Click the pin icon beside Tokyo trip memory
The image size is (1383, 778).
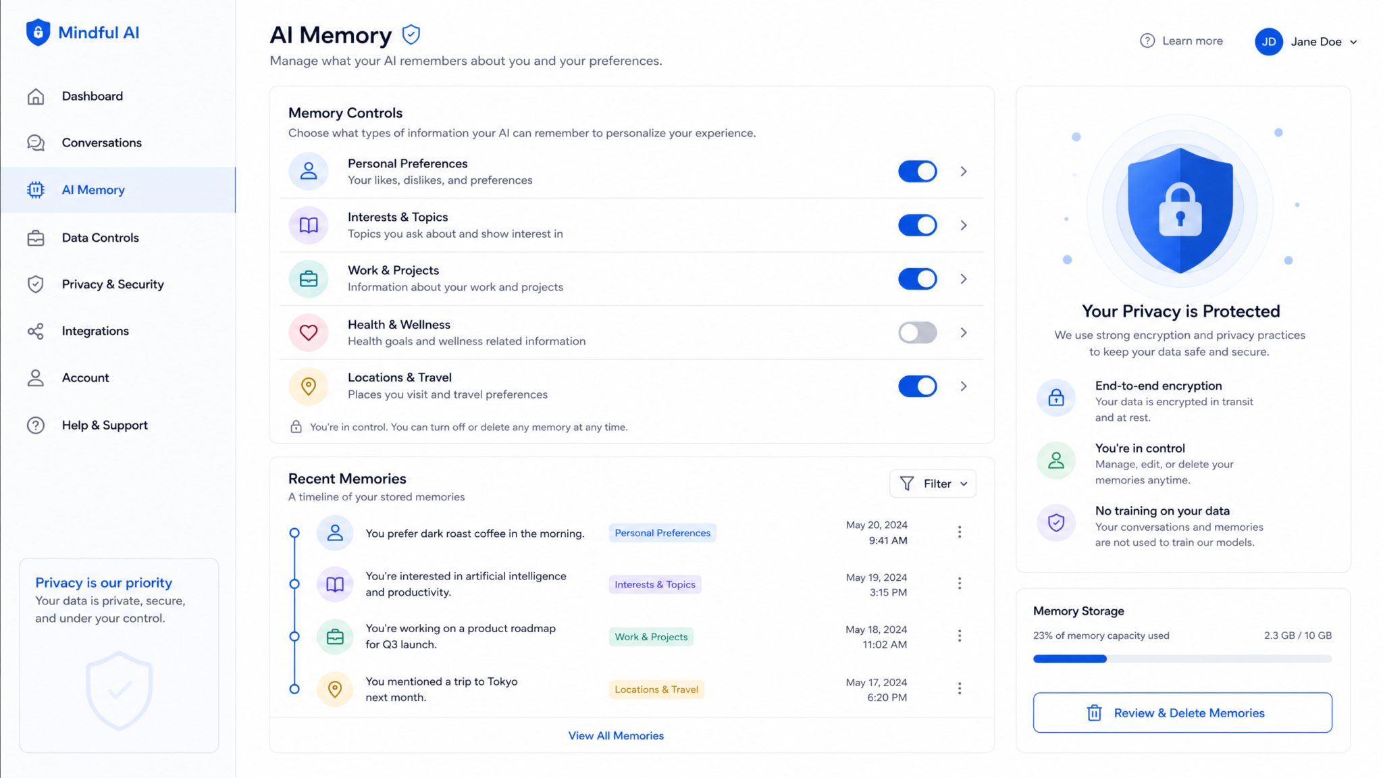point(335,689)
